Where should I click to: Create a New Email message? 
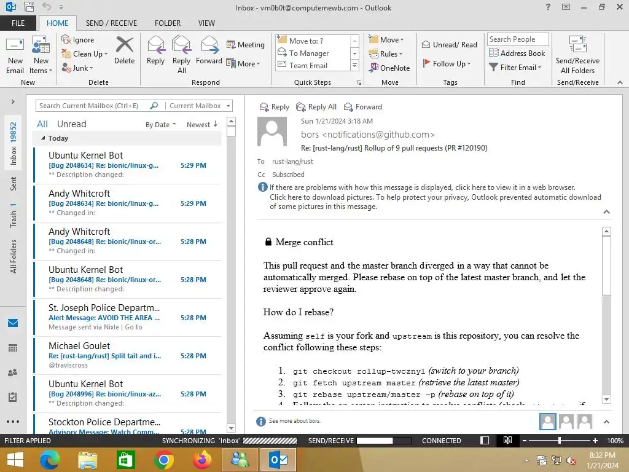click(15, 56)
